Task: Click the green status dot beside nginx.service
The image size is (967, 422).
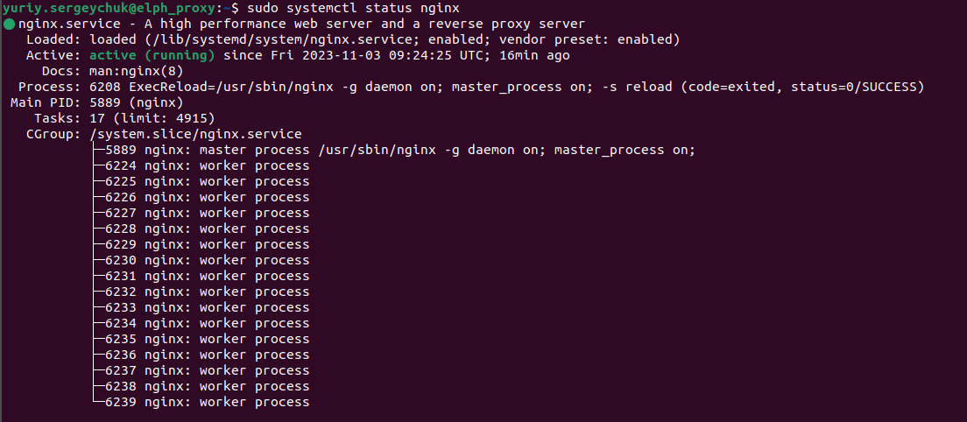Action: coord(9,25)
